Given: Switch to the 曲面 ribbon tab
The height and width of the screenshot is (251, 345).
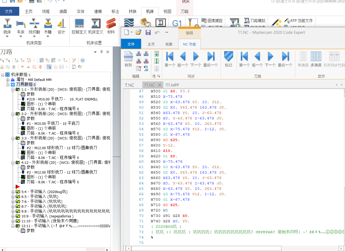Looking at the screenshot, I should [x=63, y=11].
